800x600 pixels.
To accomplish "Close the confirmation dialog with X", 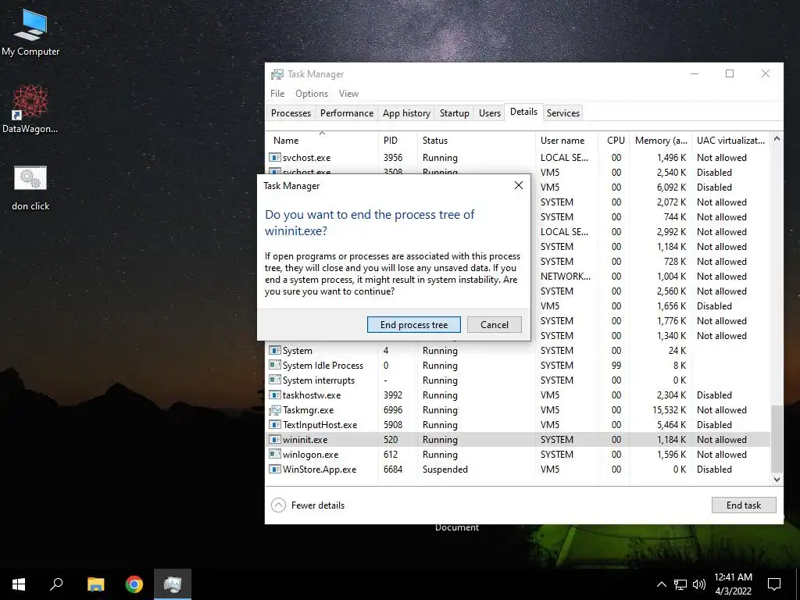I will pyautogui.click(x=519, y=185).
